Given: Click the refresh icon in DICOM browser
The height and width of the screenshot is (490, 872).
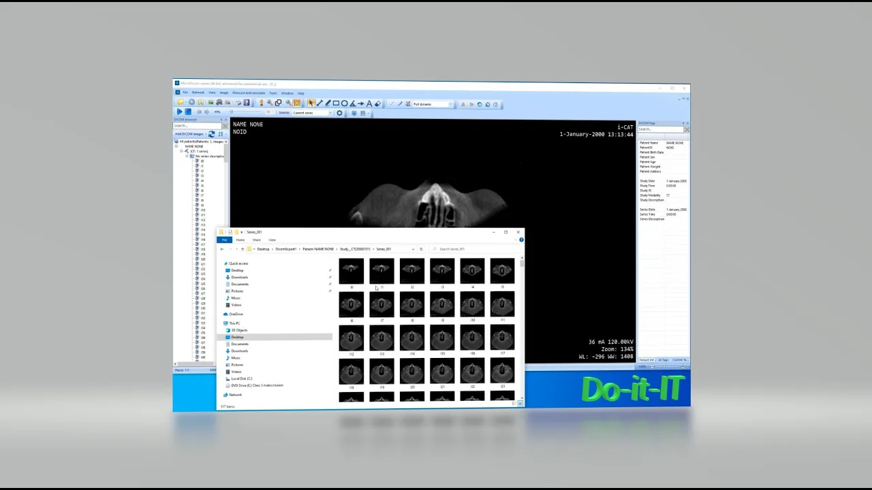Looking at the screenshot, I should tap(211, 134).
